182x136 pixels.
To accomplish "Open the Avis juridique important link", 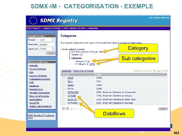I will (158, 18).
